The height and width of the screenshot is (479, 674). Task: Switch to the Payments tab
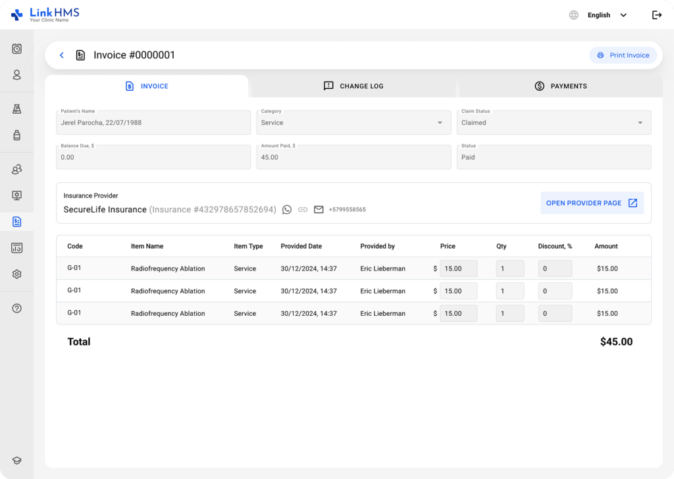pyautogui.click(x=561, y=86)
